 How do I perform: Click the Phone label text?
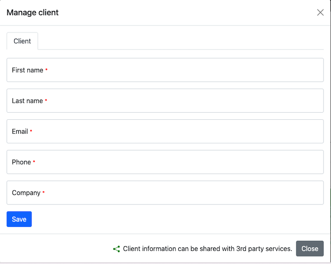(21, 162)
